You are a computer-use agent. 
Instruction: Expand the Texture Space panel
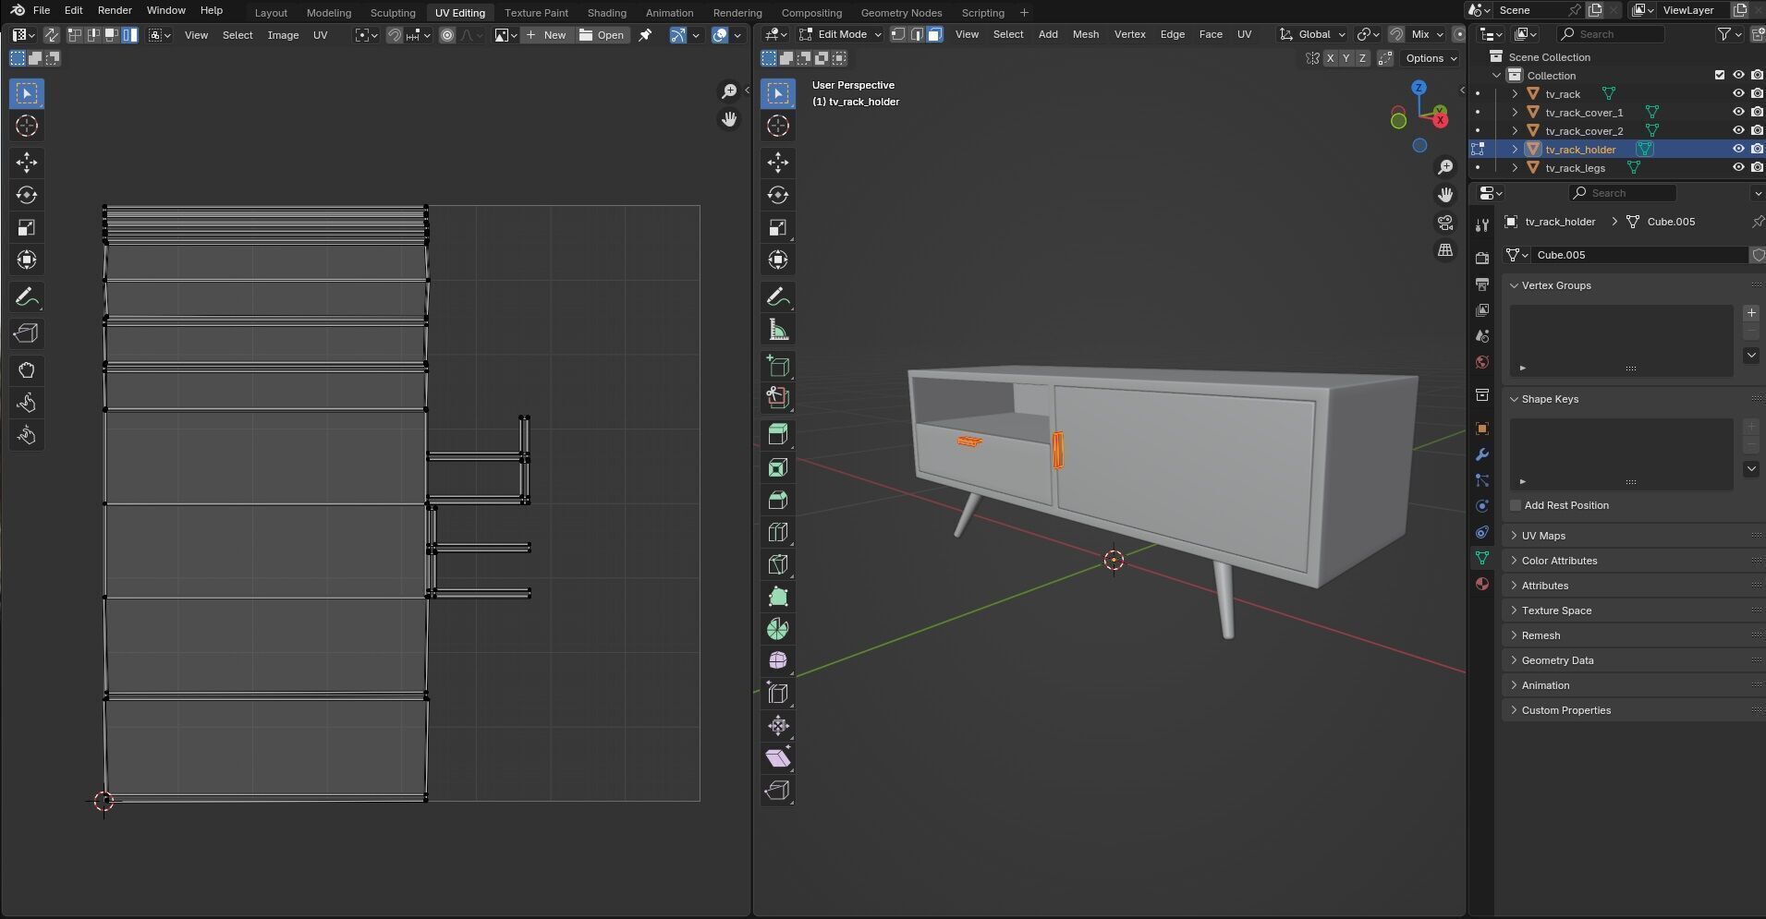[1556, 611]
